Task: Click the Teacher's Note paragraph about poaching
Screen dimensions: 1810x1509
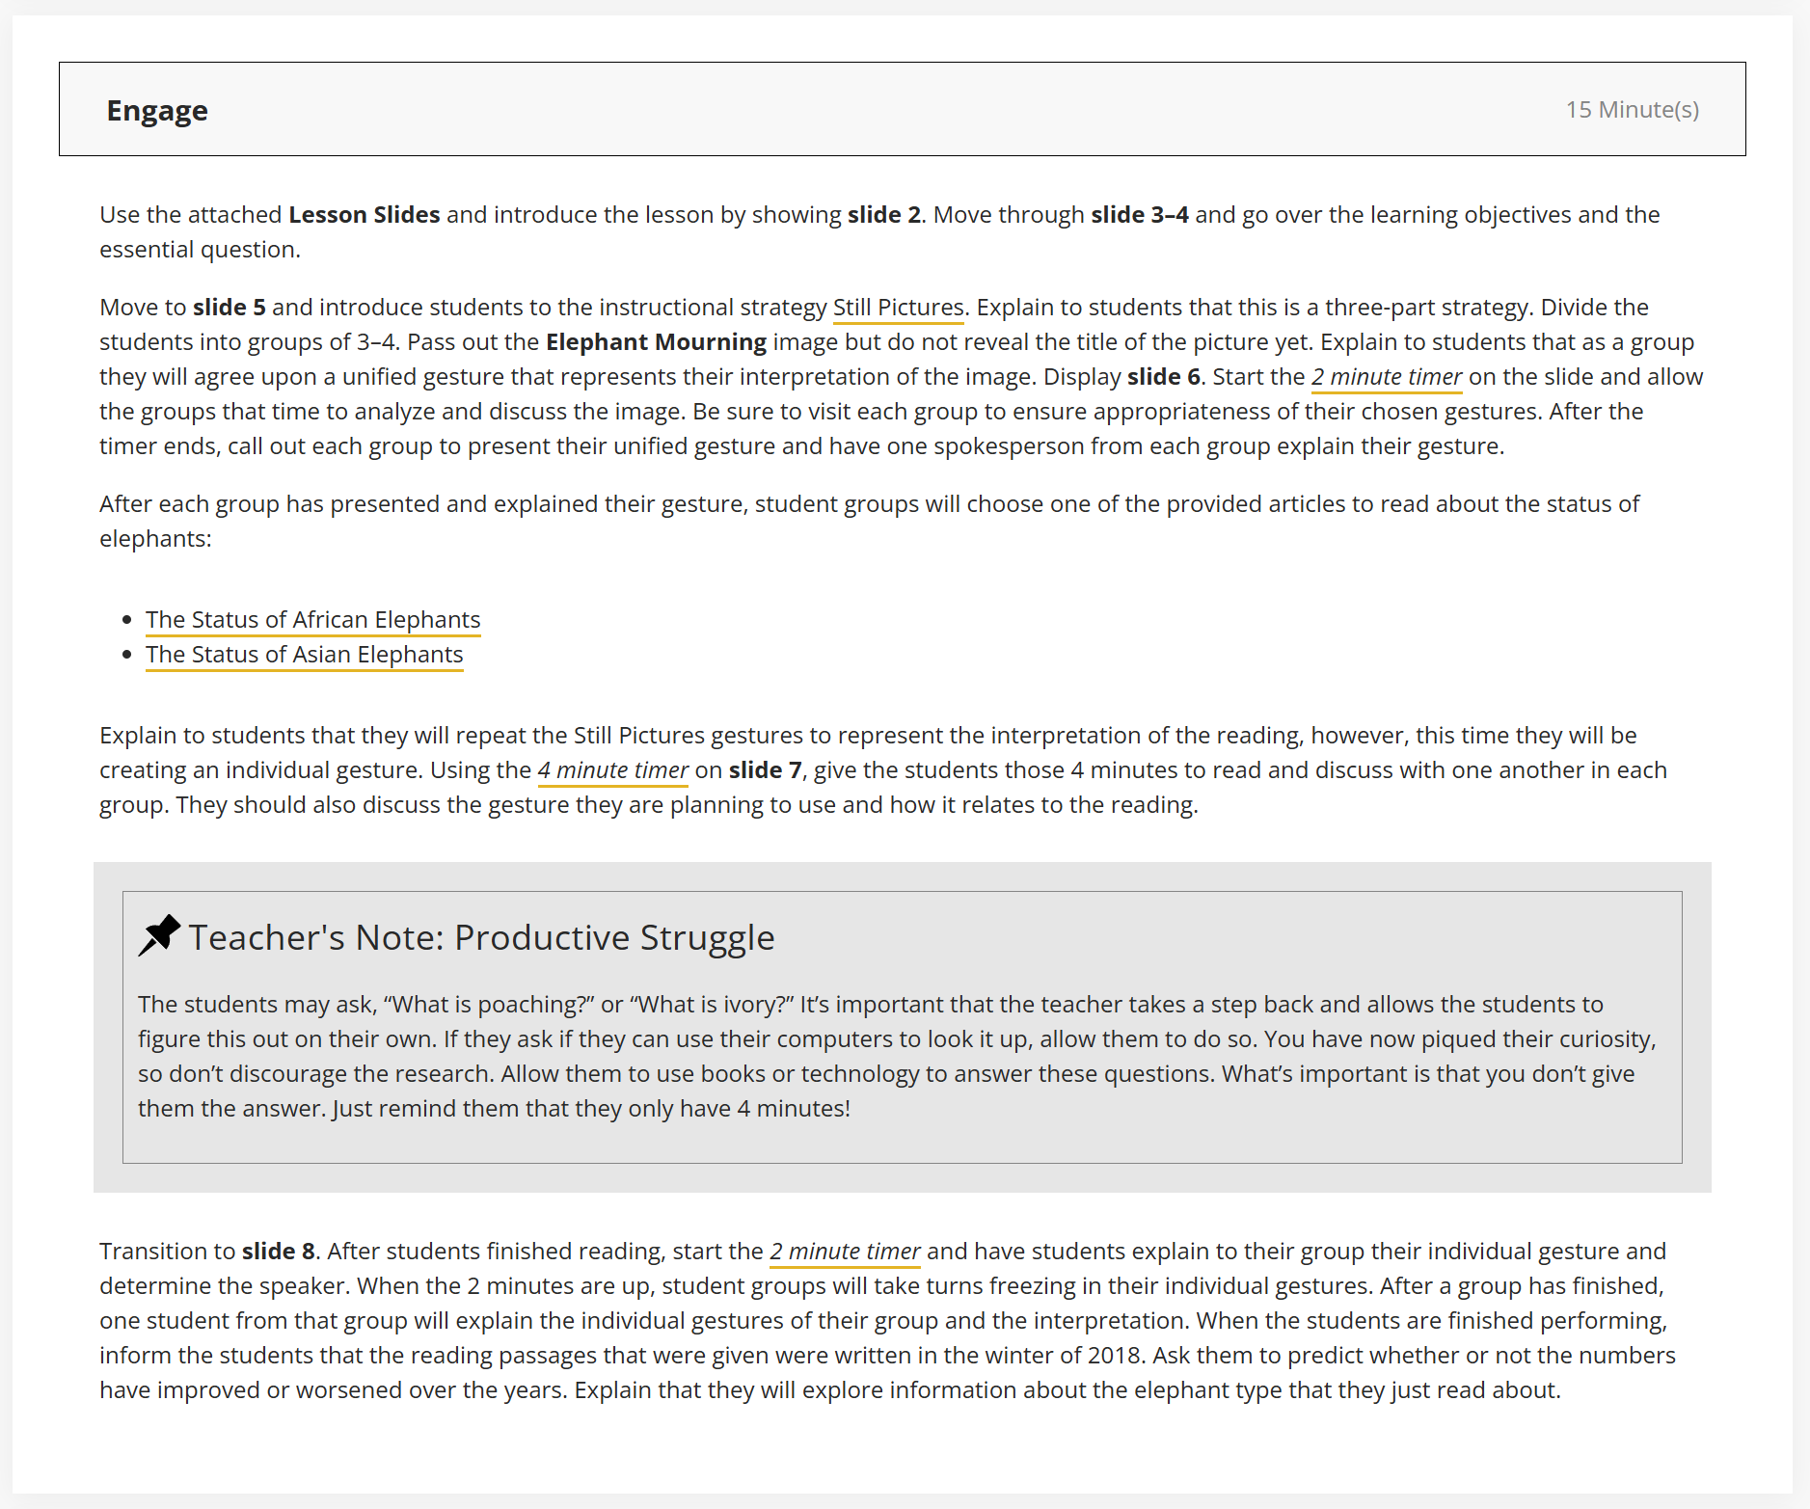Action: [x=897, y=1057]
